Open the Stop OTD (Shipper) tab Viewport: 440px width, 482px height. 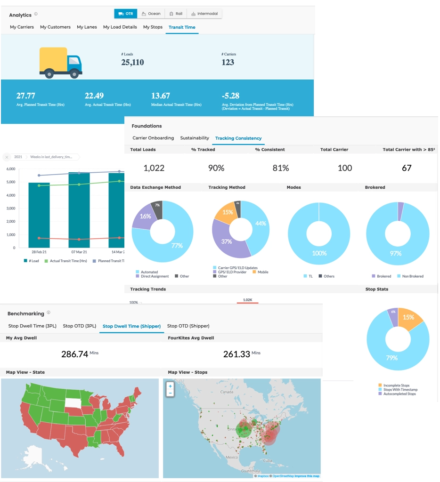188,326
